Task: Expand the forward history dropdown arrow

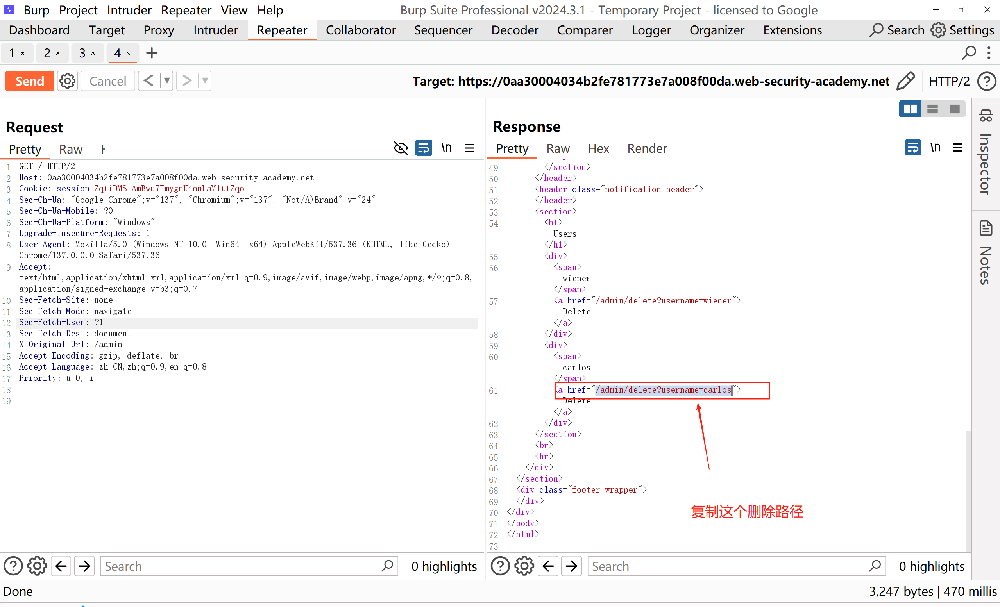Action: tap(205, 81)
